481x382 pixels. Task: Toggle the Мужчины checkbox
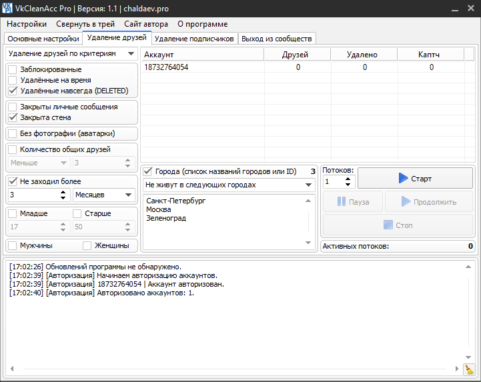(13, 245)
